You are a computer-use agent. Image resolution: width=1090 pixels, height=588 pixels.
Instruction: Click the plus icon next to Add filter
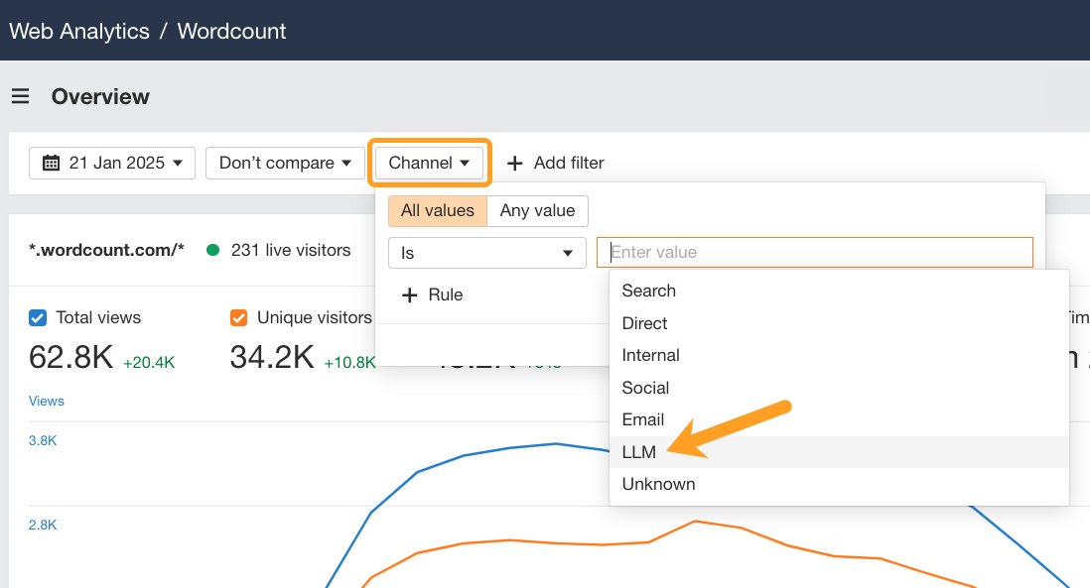pyautogui.click(x=515, y=163)
